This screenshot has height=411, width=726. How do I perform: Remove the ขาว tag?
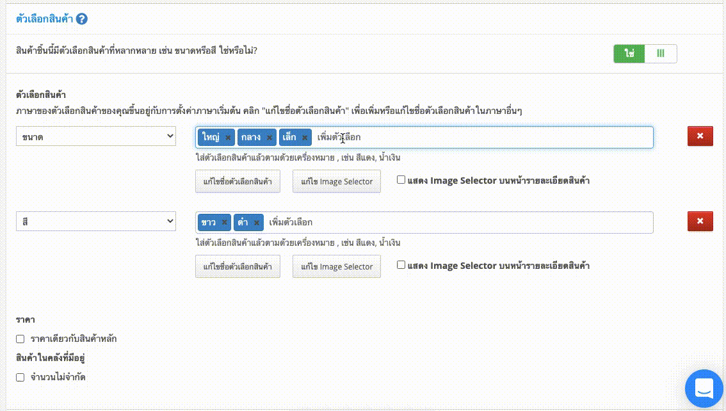coord(224,223)
